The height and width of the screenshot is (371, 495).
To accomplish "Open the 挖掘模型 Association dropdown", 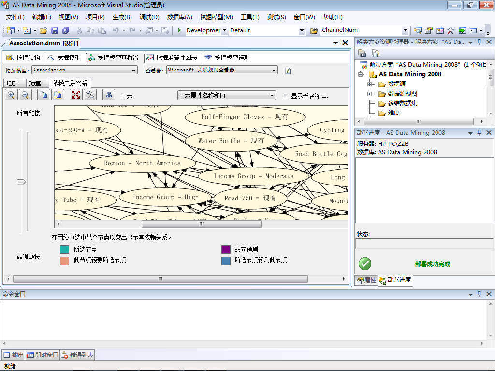I will (x=134, y=70).
